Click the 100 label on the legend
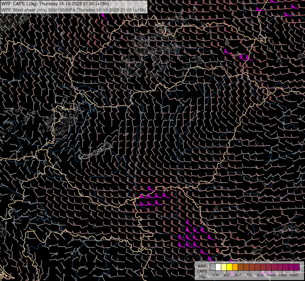Image resolution: width=305 pixels, height=281 pixels. (215, 275)
